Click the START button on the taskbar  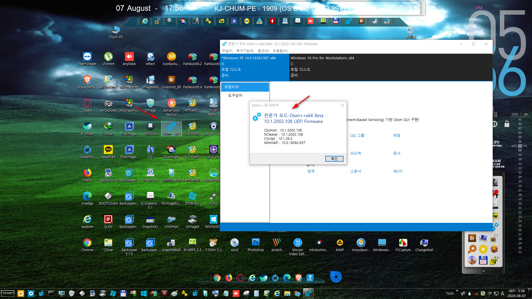(8, 293)
